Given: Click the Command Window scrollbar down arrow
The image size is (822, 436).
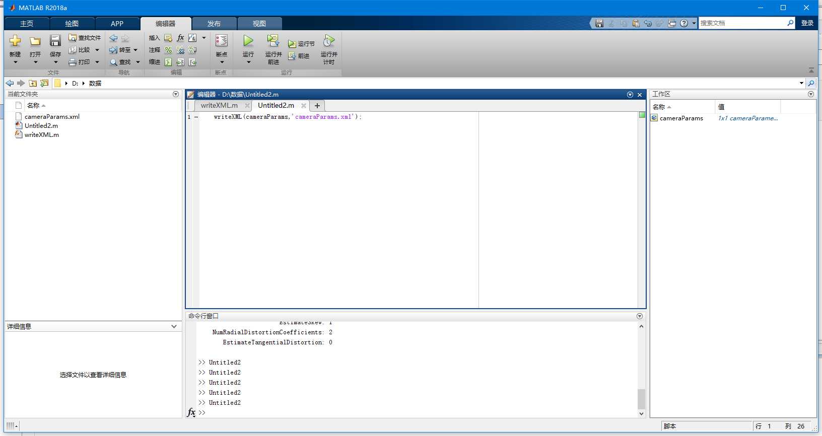Looking at the screenshot, I should click(x=641, y=413).
